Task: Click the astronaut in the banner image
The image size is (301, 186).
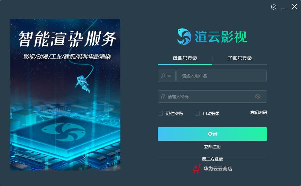Action: pyautogui.click(x=83, y=84)
